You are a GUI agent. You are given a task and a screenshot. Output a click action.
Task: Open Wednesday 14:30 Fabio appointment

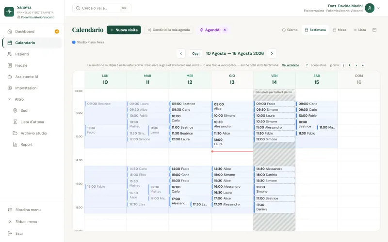tap(190, 169)
